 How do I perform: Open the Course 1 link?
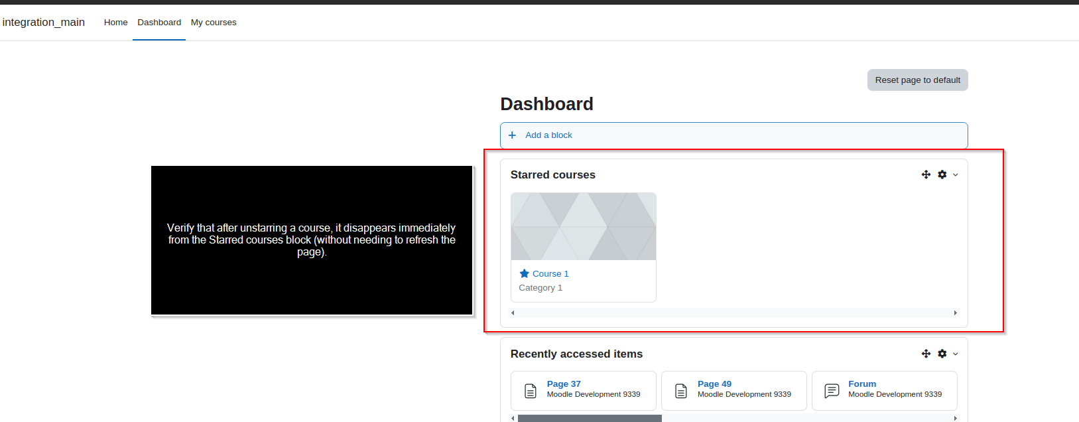(550, 274)
